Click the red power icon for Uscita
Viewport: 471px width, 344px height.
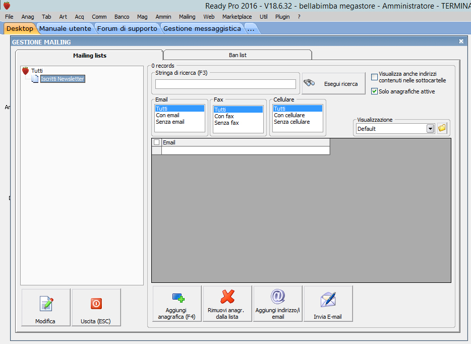(96, 304)
